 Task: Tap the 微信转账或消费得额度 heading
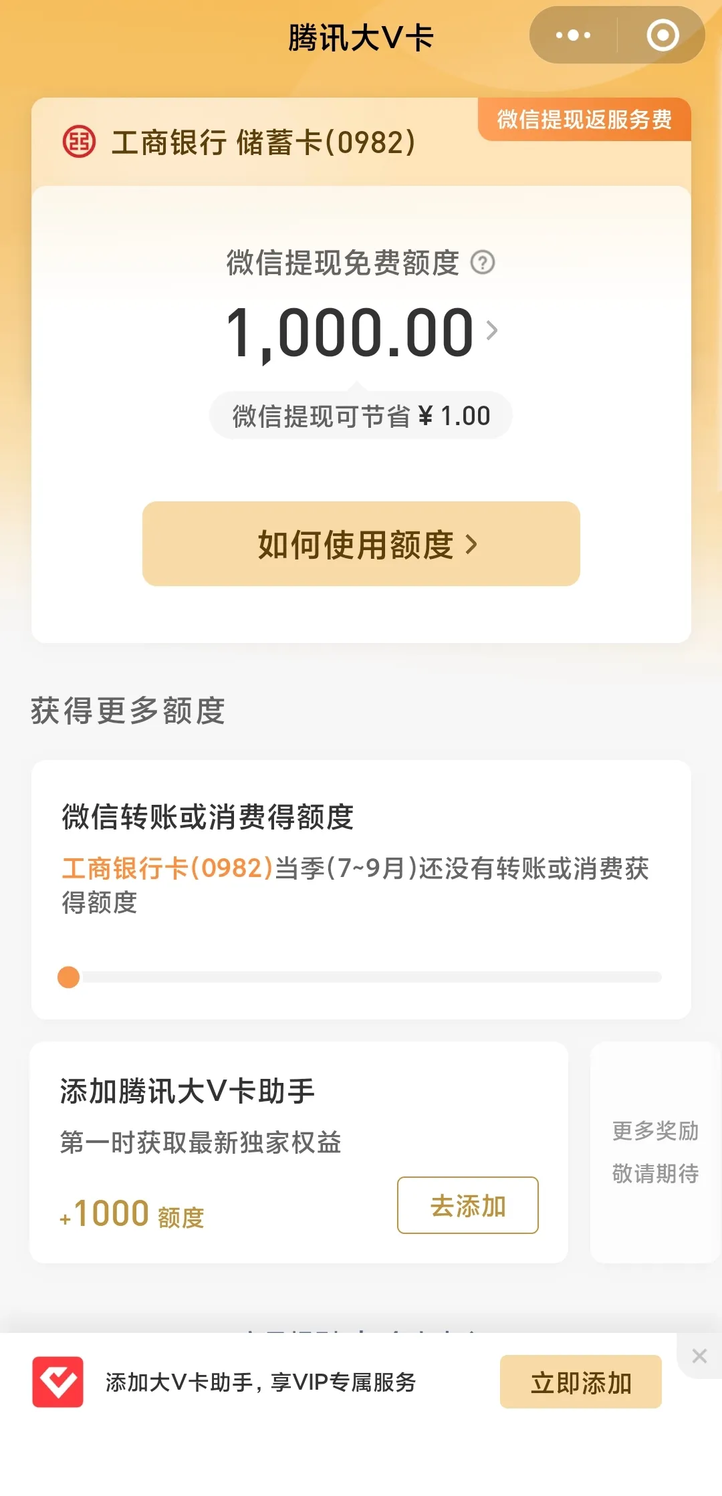pos(207,817)
